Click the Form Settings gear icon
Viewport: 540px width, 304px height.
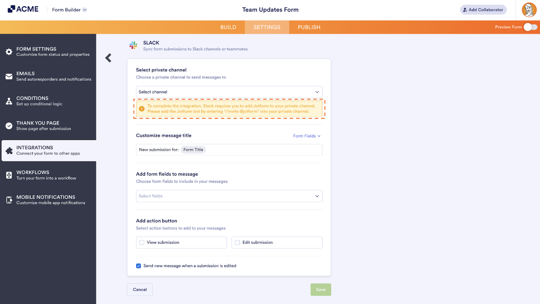9,51
